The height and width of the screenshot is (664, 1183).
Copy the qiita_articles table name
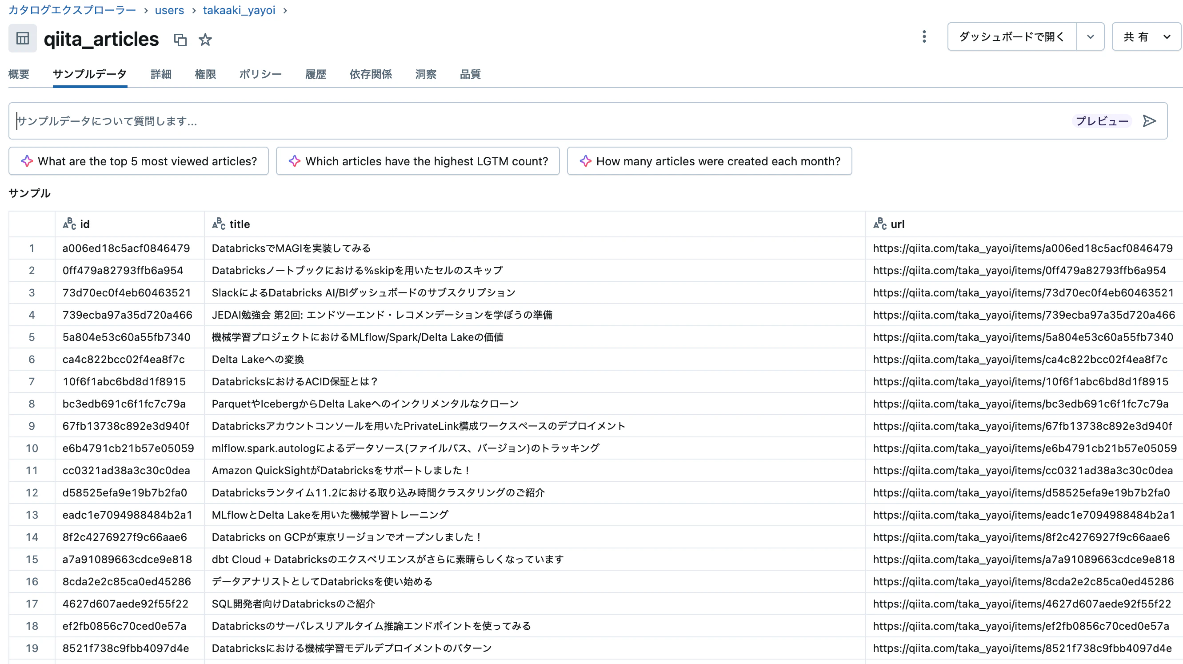pos(180,40)
